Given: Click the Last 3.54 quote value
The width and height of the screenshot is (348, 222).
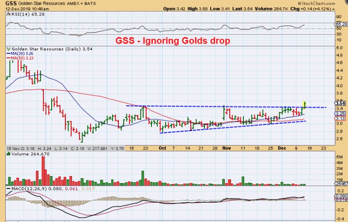Looking at the screenshot, I should click(242, 9).
